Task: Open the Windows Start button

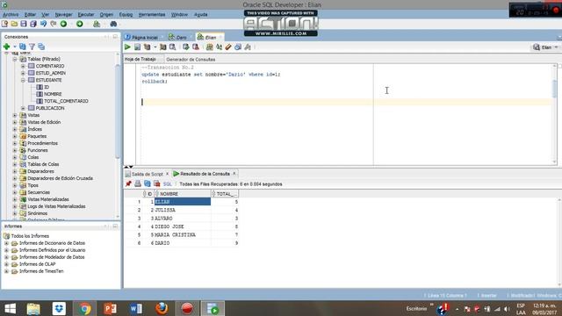Action: click(10, 308)
